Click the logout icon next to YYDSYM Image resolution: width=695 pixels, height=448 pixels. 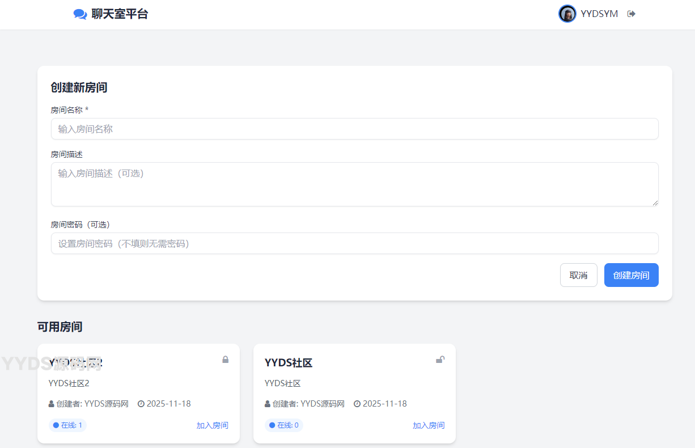(x=631, y=13)
